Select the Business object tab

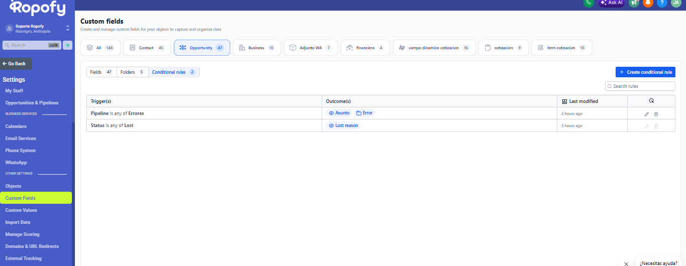257,48
